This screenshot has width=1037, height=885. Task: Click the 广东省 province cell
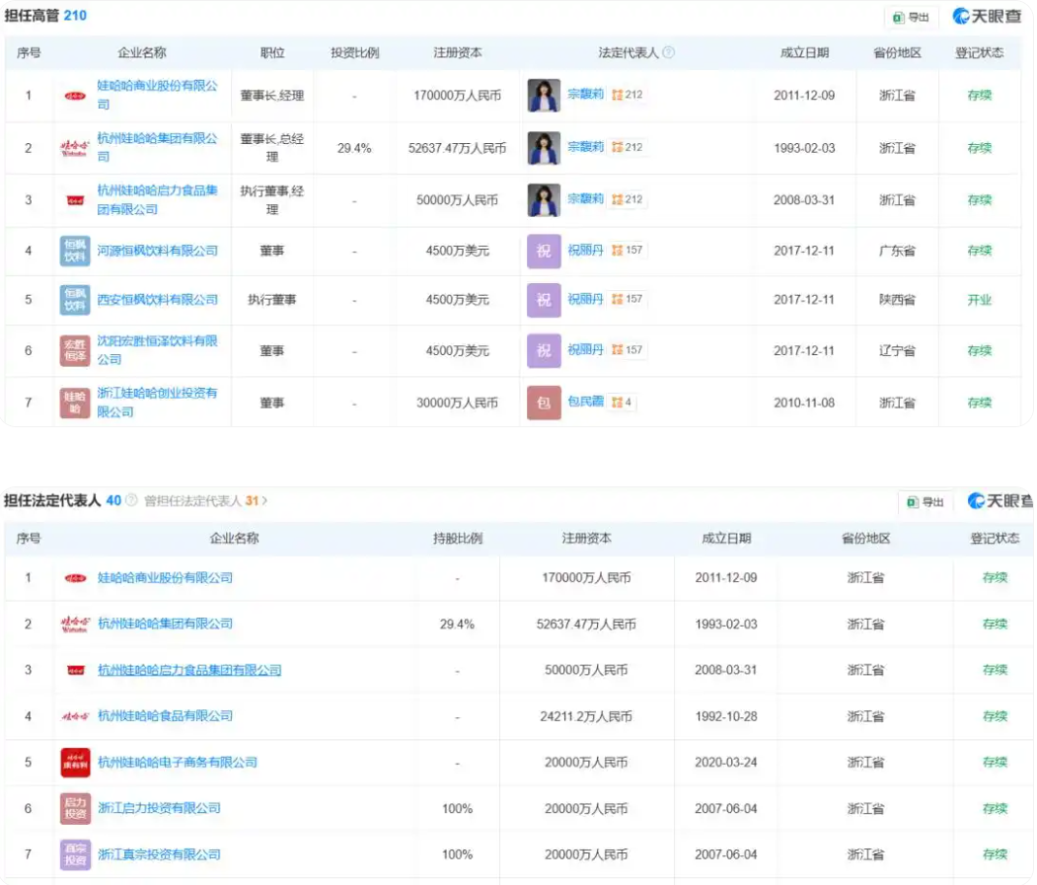[897, 251]
